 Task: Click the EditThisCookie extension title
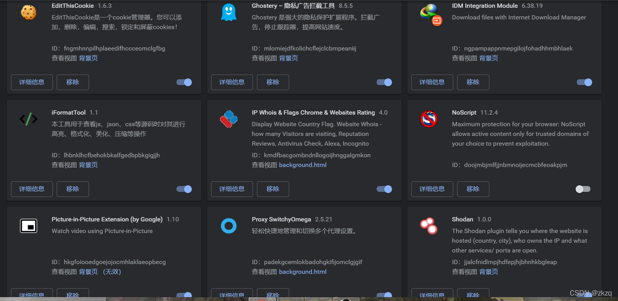tap(73, 6)
